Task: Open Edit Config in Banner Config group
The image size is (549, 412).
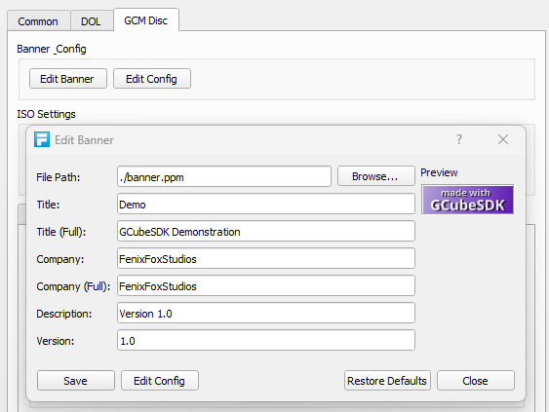Action: (x=152, y=79)
